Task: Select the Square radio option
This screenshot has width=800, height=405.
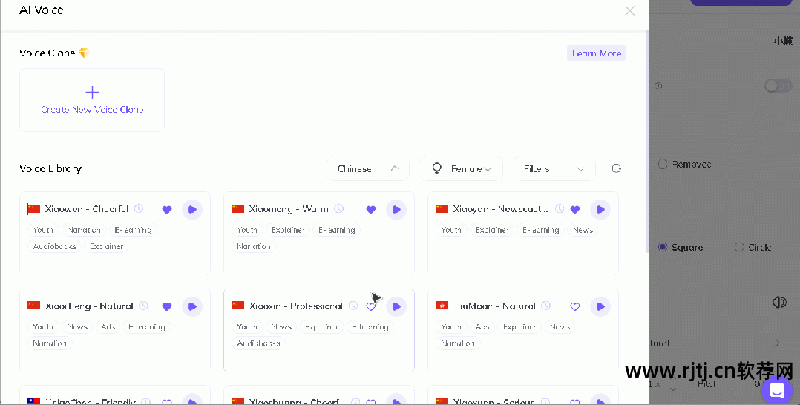Action: [663, 247]
